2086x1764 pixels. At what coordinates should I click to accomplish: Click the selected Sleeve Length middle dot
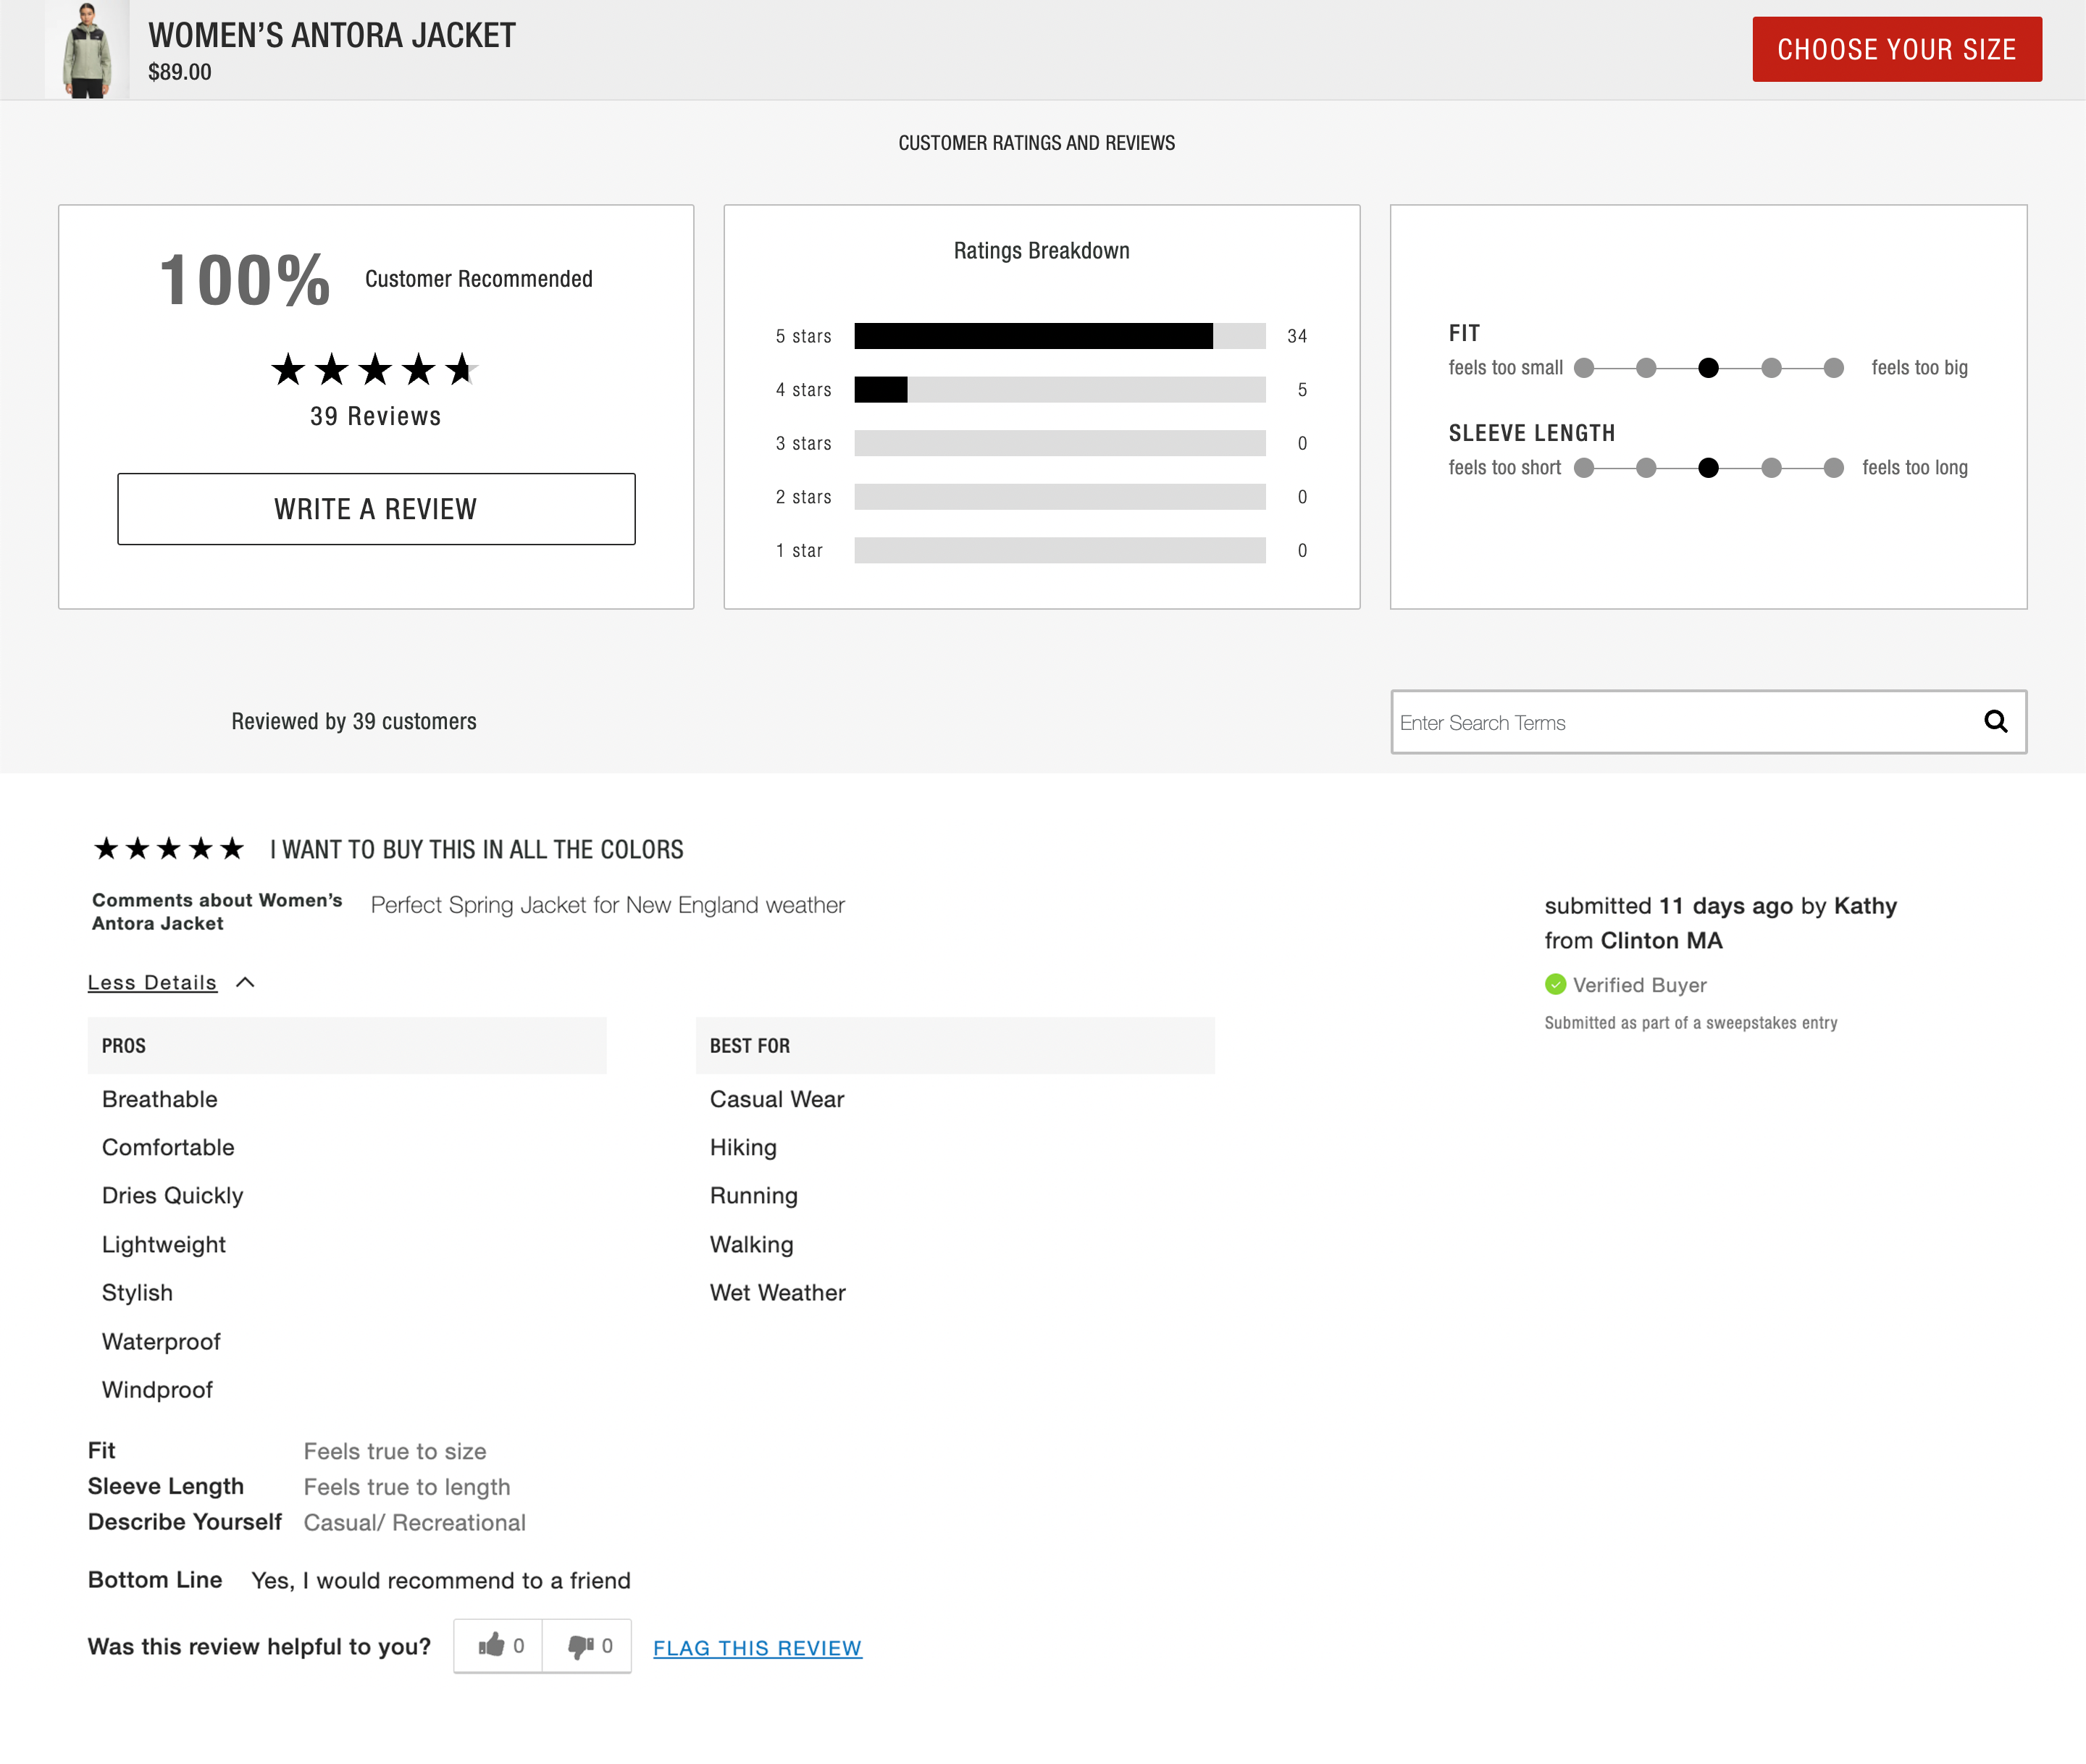pyautogui.click(x=1708, y=467)
